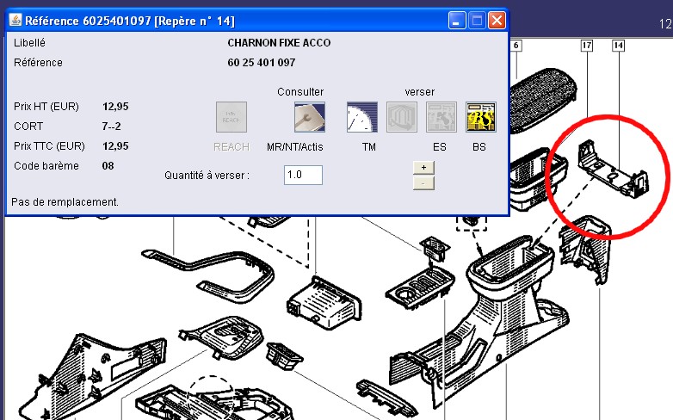This screenshot has width=673, height=420.
Task: Click the TM labor time clock icon
Action: pos(362,117)
